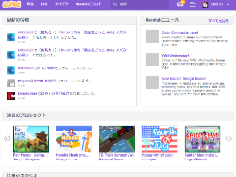Focus the search input field

140,4
